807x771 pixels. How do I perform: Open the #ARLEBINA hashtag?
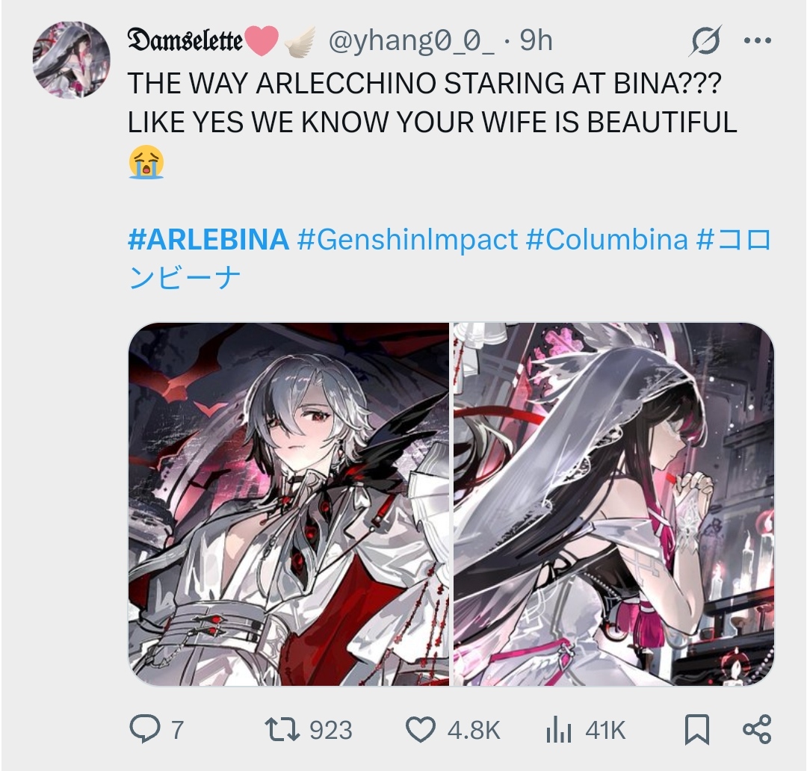tap(208, 239)
